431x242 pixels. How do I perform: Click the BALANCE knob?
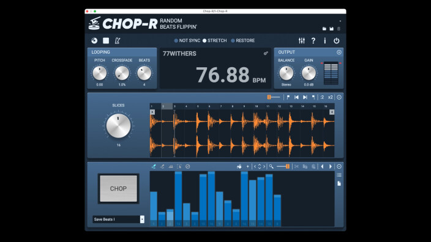286,73
